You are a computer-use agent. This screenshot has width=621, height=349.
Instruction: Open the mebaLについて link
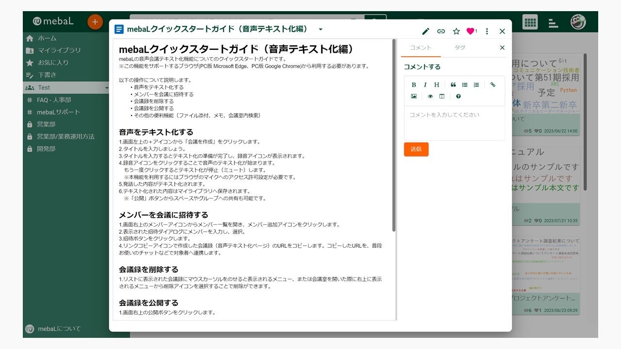[53, 329]
